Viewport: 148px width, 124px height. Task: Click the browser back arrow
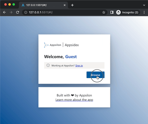(4, 12)
